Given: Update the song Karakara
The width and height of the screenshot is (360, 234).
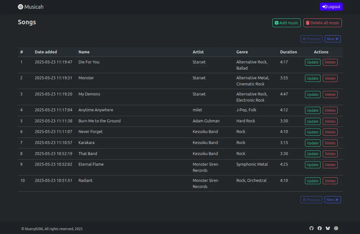Looking at the screenshot, I should (312, 143).
